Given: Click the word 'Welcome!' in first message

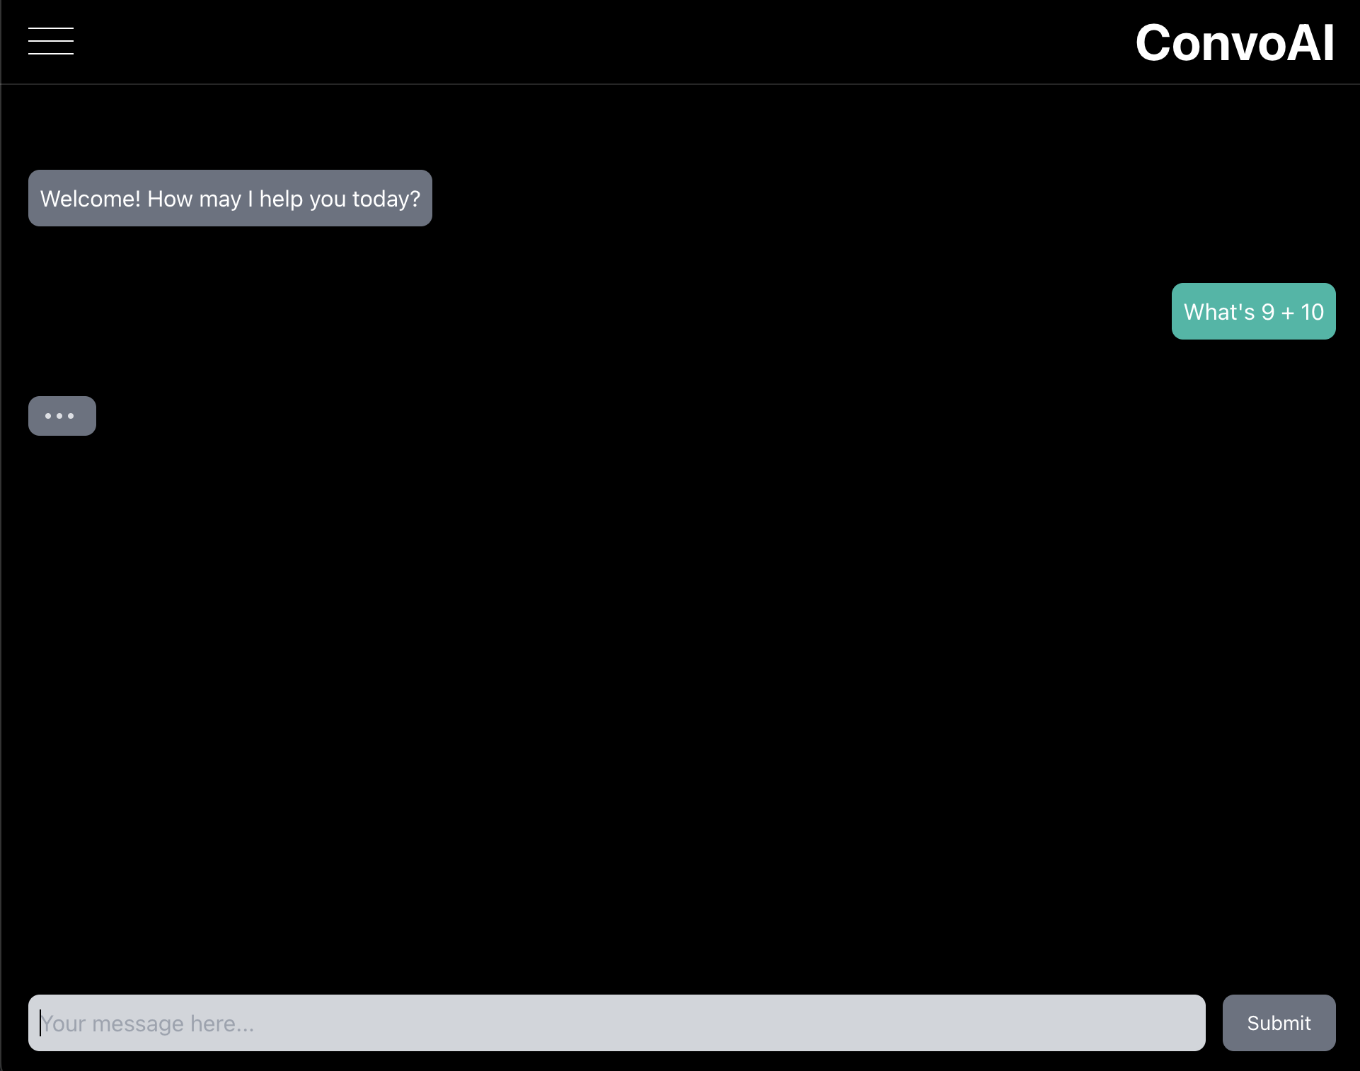Looking at the screenshot, I should [90, 199].
